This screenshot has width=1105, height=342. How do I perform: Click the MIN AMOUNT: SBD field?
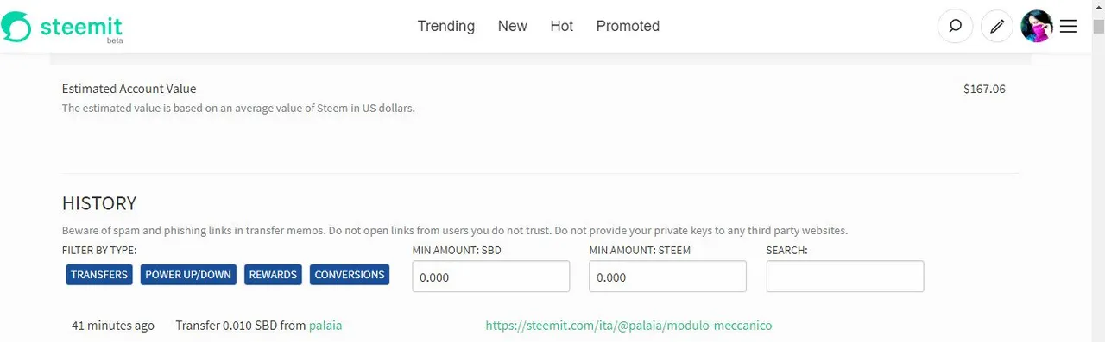(x=491, y=277)
